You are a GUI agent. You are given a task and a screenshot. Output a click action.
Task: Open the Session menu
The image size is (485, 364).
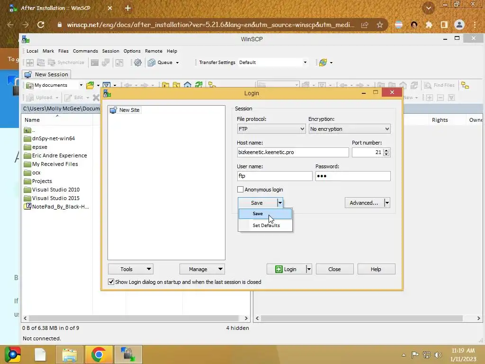111,51
